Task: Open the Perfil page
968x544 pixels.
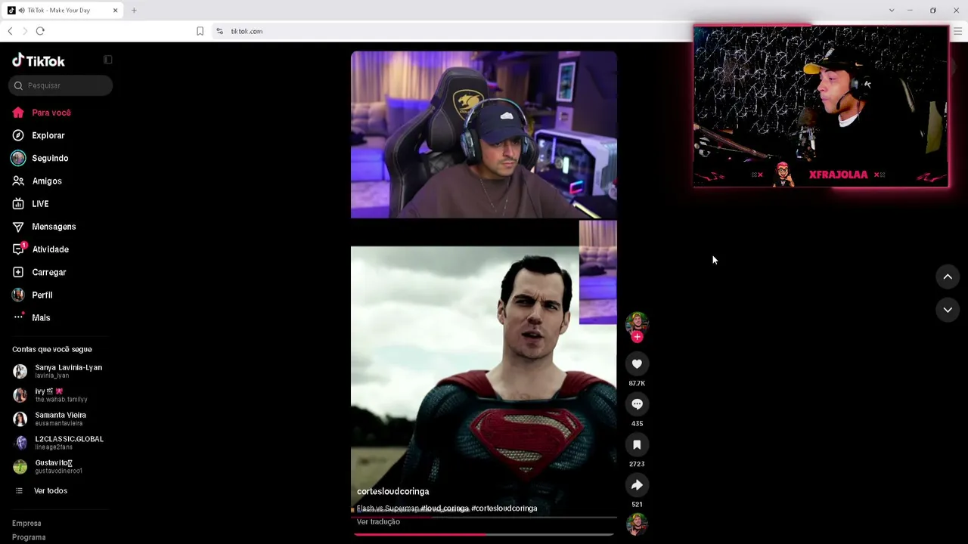Action: coord(42,295)
